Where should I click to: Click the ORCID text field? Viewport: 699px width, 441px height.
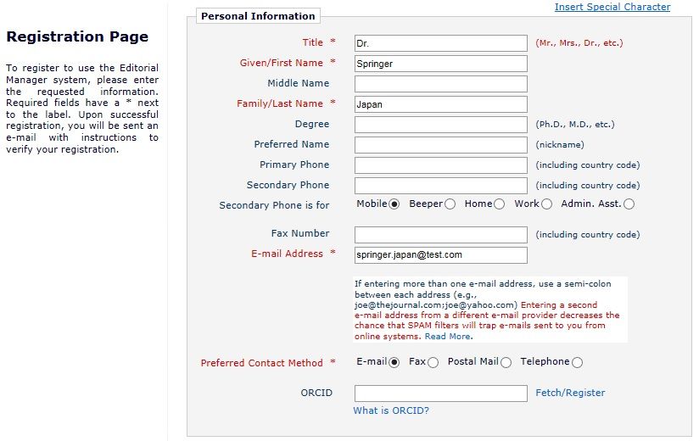click(x=441, y=394)
